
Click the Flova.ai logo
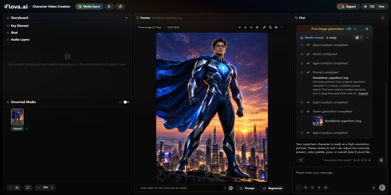click(16, 7)
